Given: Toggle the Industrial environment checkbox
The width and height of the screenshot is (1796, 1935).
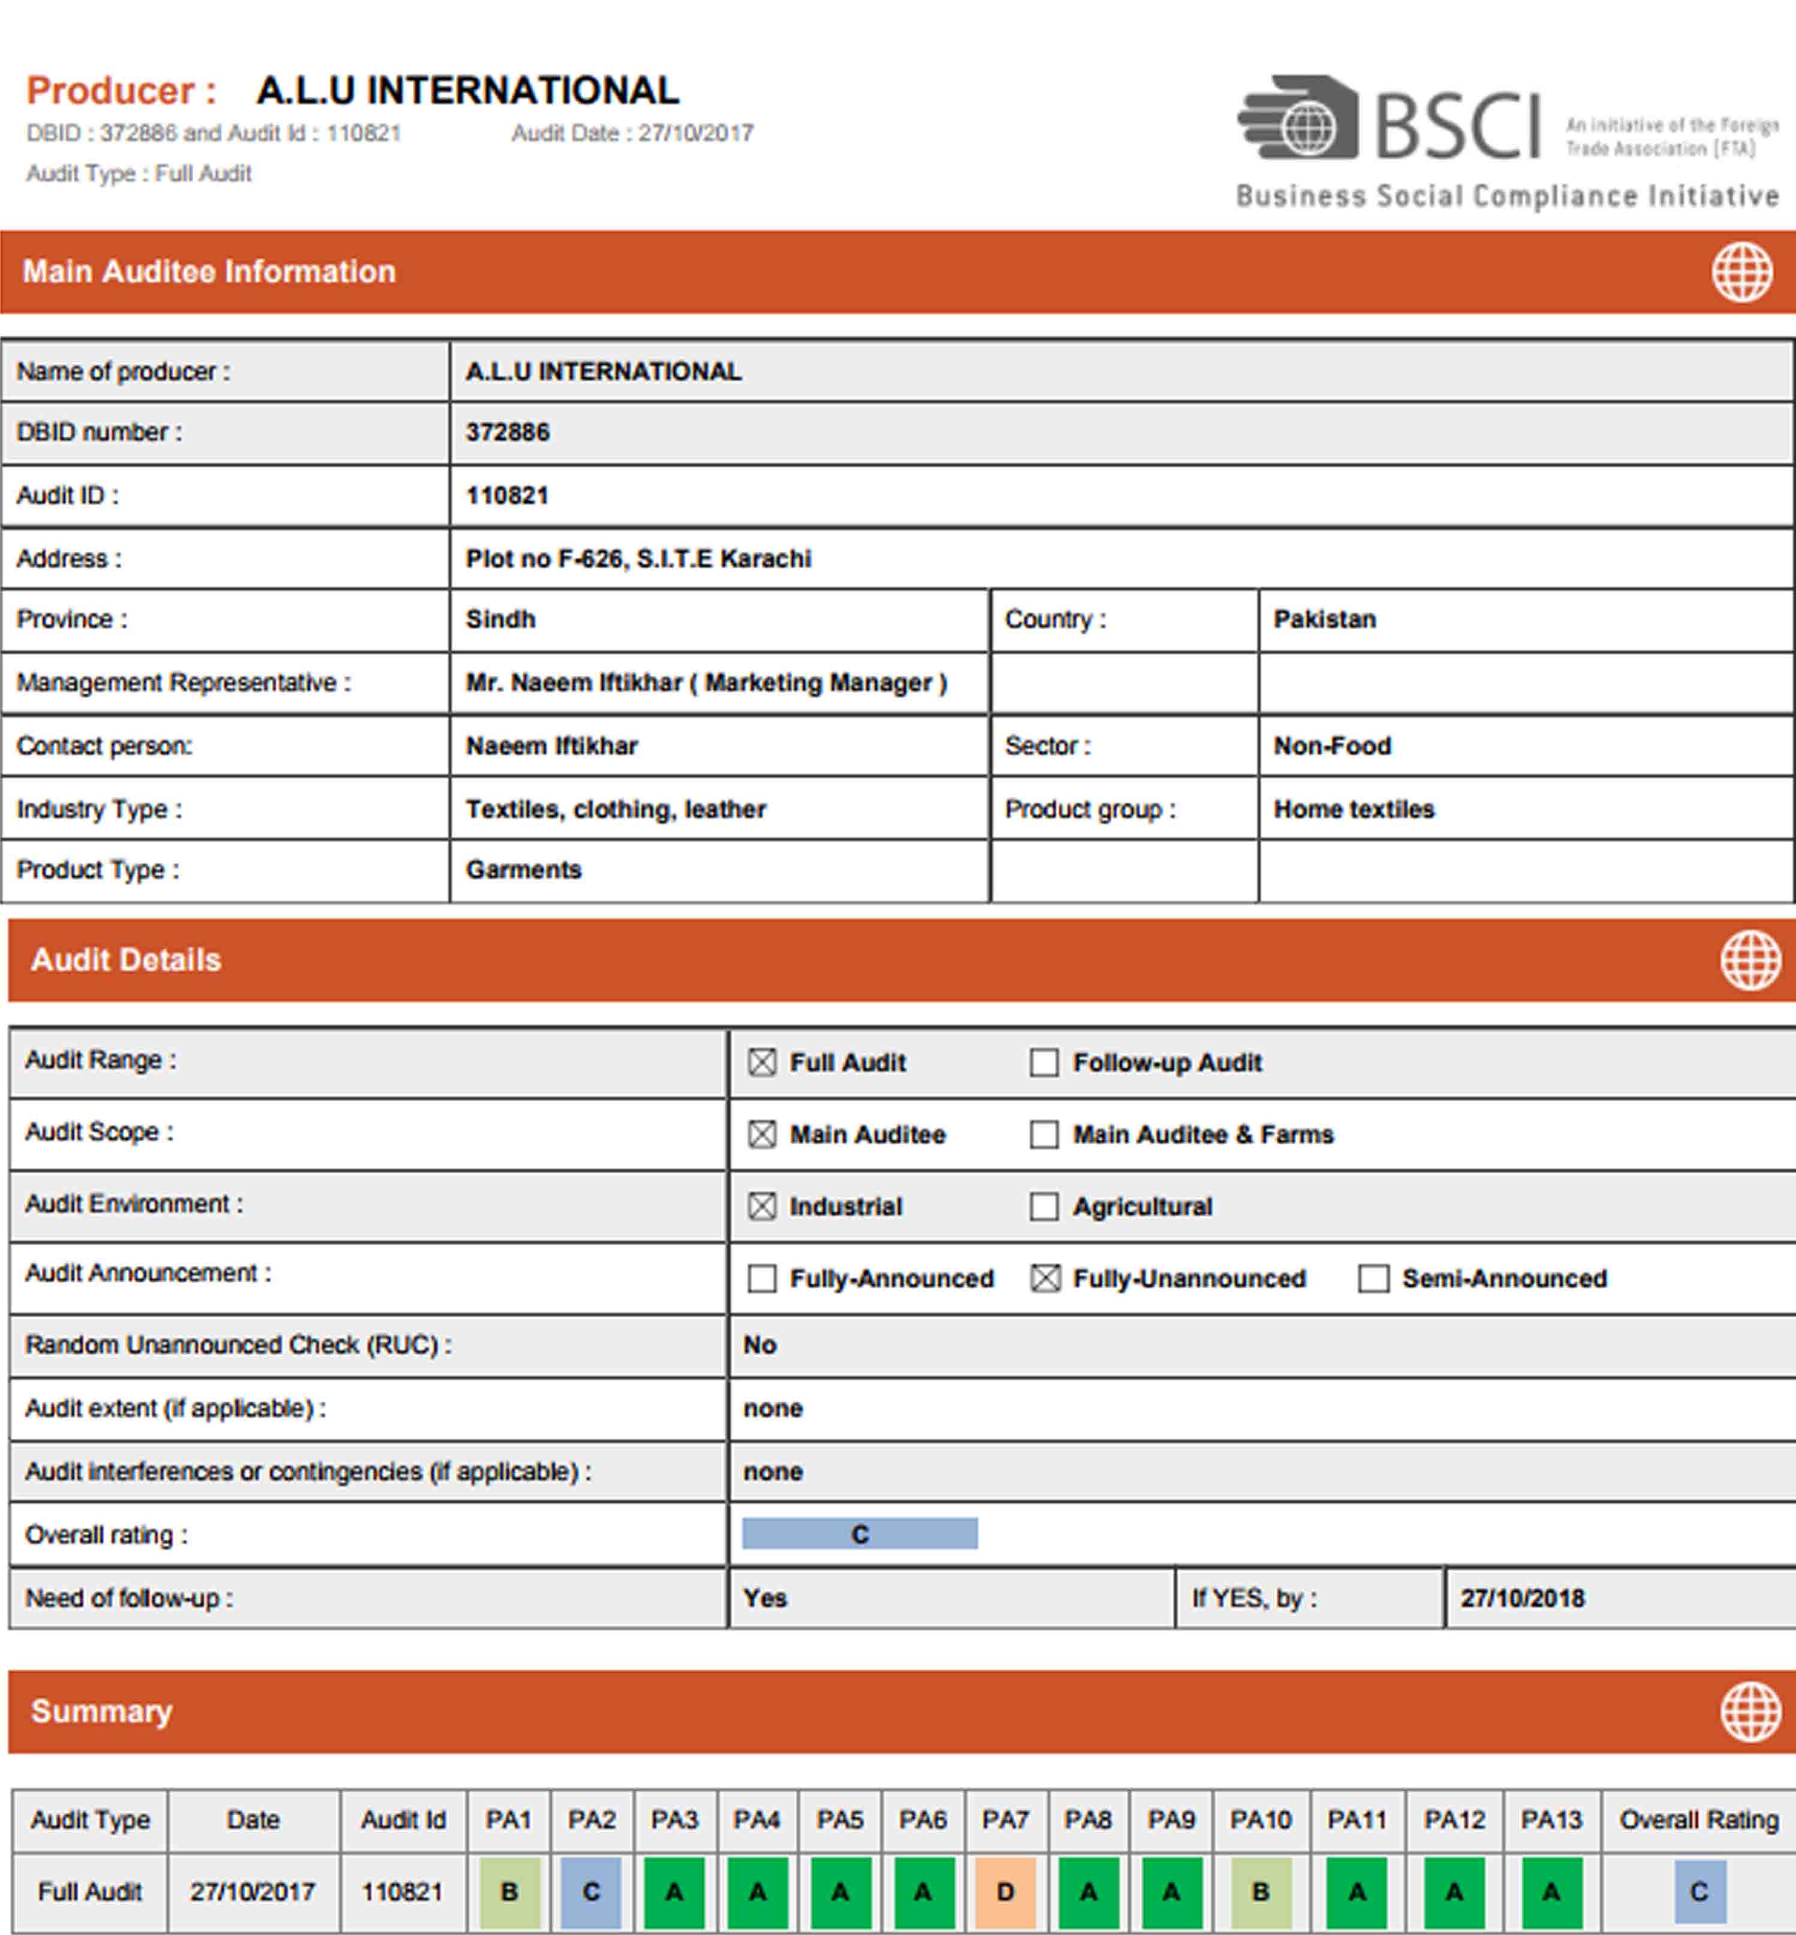Looking at the screenshot, I should click(x=762, y=1206).
